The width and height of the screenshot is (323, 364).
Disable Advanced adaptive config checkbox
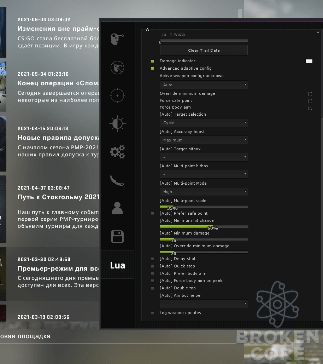click(153, 69)
